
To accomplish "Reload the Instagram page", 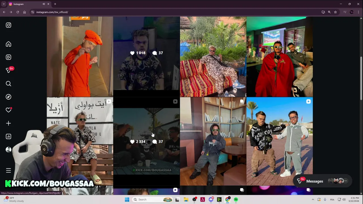I will point(18,12).
